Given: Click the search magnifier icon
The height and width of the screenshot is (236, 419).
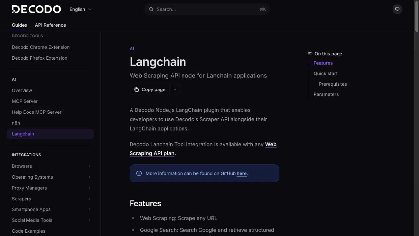Looking at the screenshot, I should click(x=151, y=9).
